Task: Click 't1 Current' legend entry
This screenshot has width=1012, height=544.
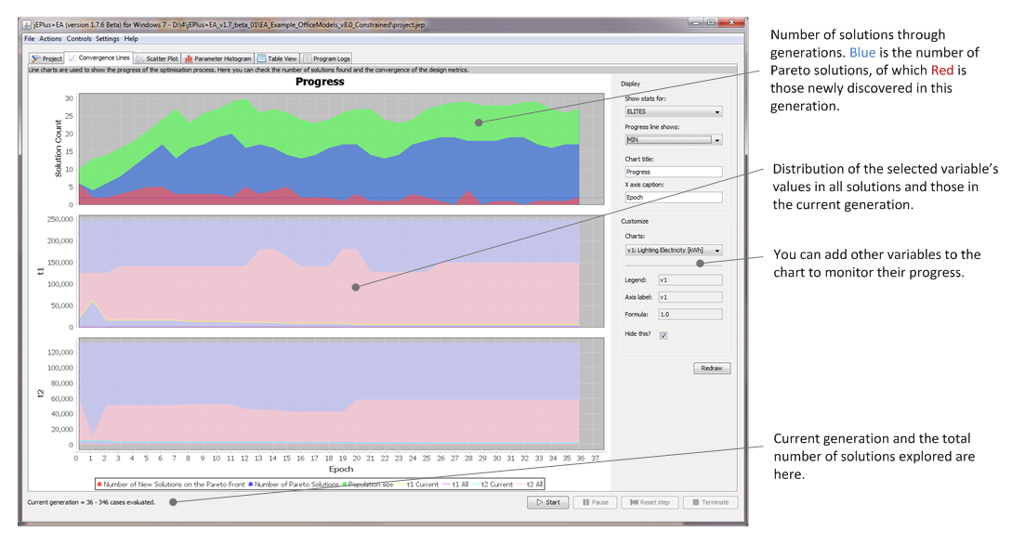Action: (419, 484)
